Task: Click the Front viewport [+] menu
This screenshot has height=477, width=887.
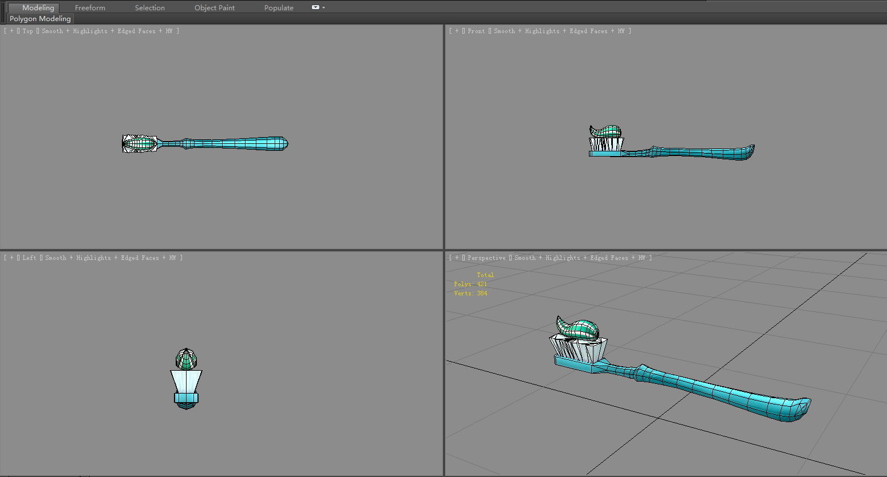Action: 457,31
